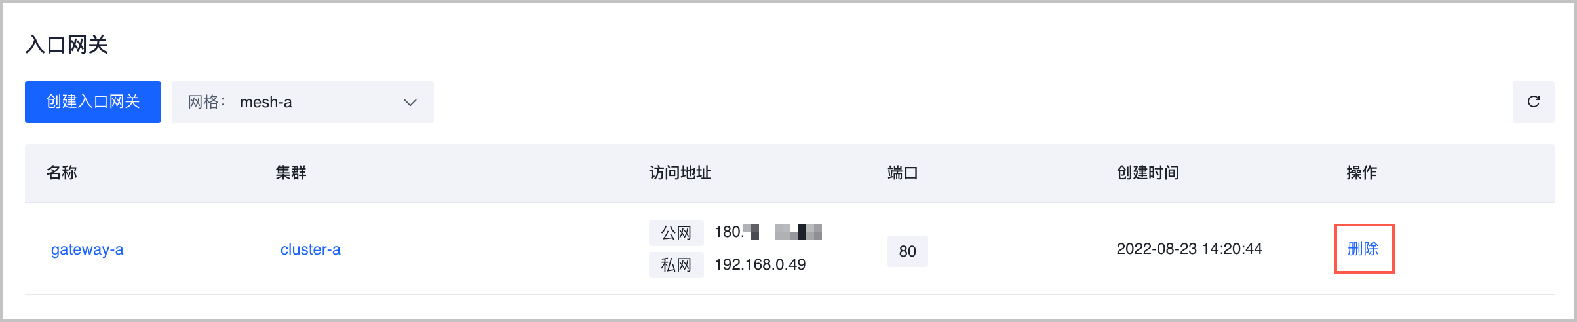This screenshot has width=1577, height=322.
Task: Expand the chevron arrow beside mesh-a
Action: (410, 103)
